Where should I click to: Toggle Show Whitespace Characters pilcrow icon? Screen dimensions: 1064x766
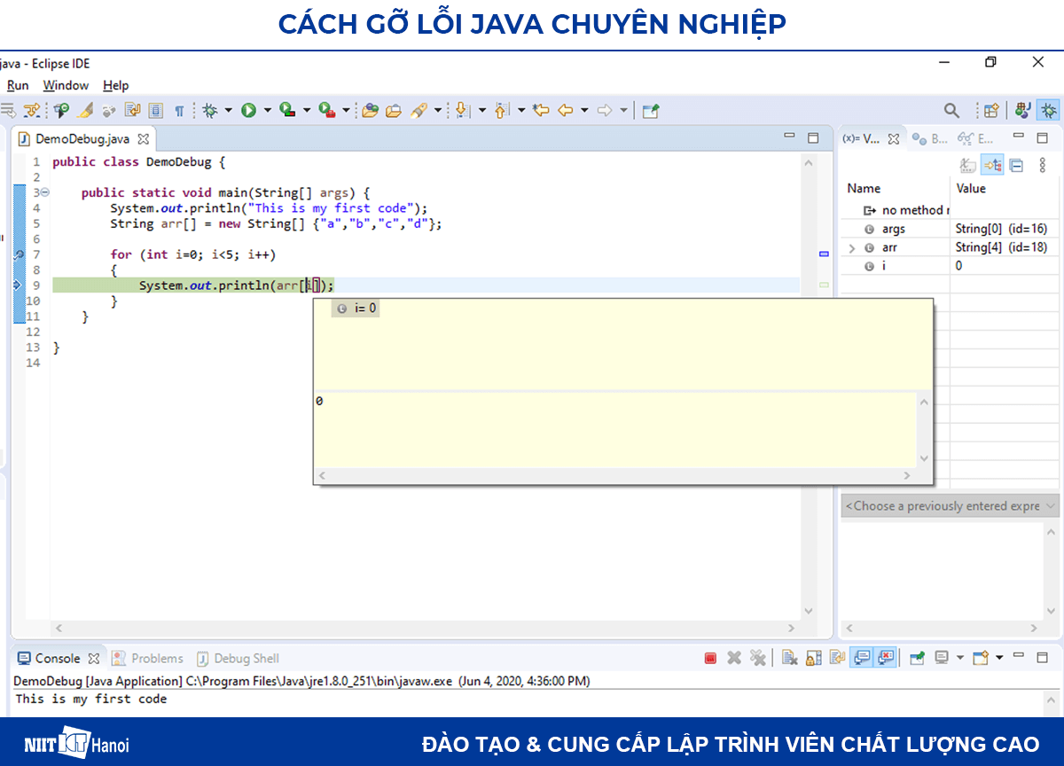tap(179, 110)
